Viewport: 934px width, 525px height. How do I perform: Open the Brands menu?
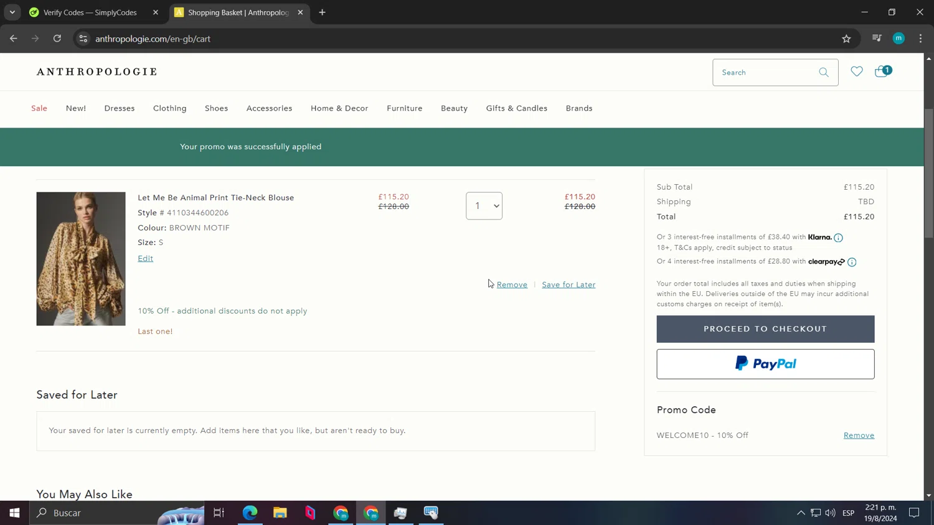[579, 108]
